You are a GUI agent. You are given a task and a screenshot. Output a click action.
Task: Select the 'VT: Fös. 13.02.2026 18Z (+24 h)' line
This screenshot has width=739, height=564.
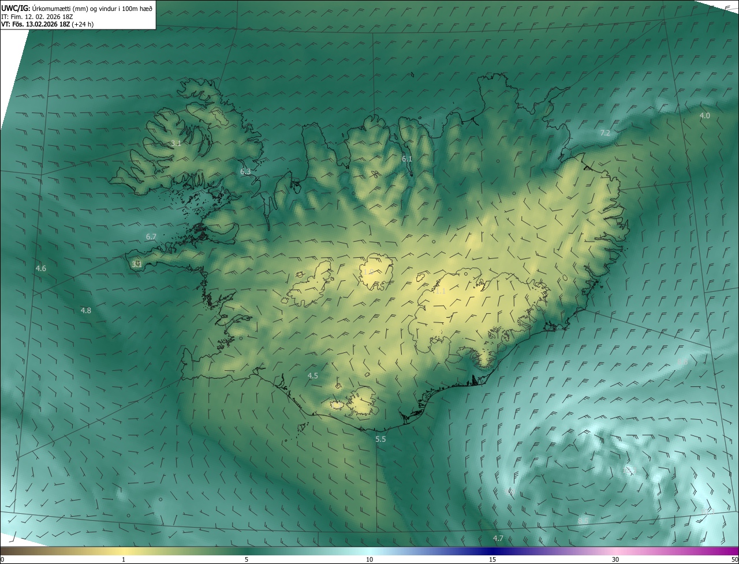click(x=48, y=24)
